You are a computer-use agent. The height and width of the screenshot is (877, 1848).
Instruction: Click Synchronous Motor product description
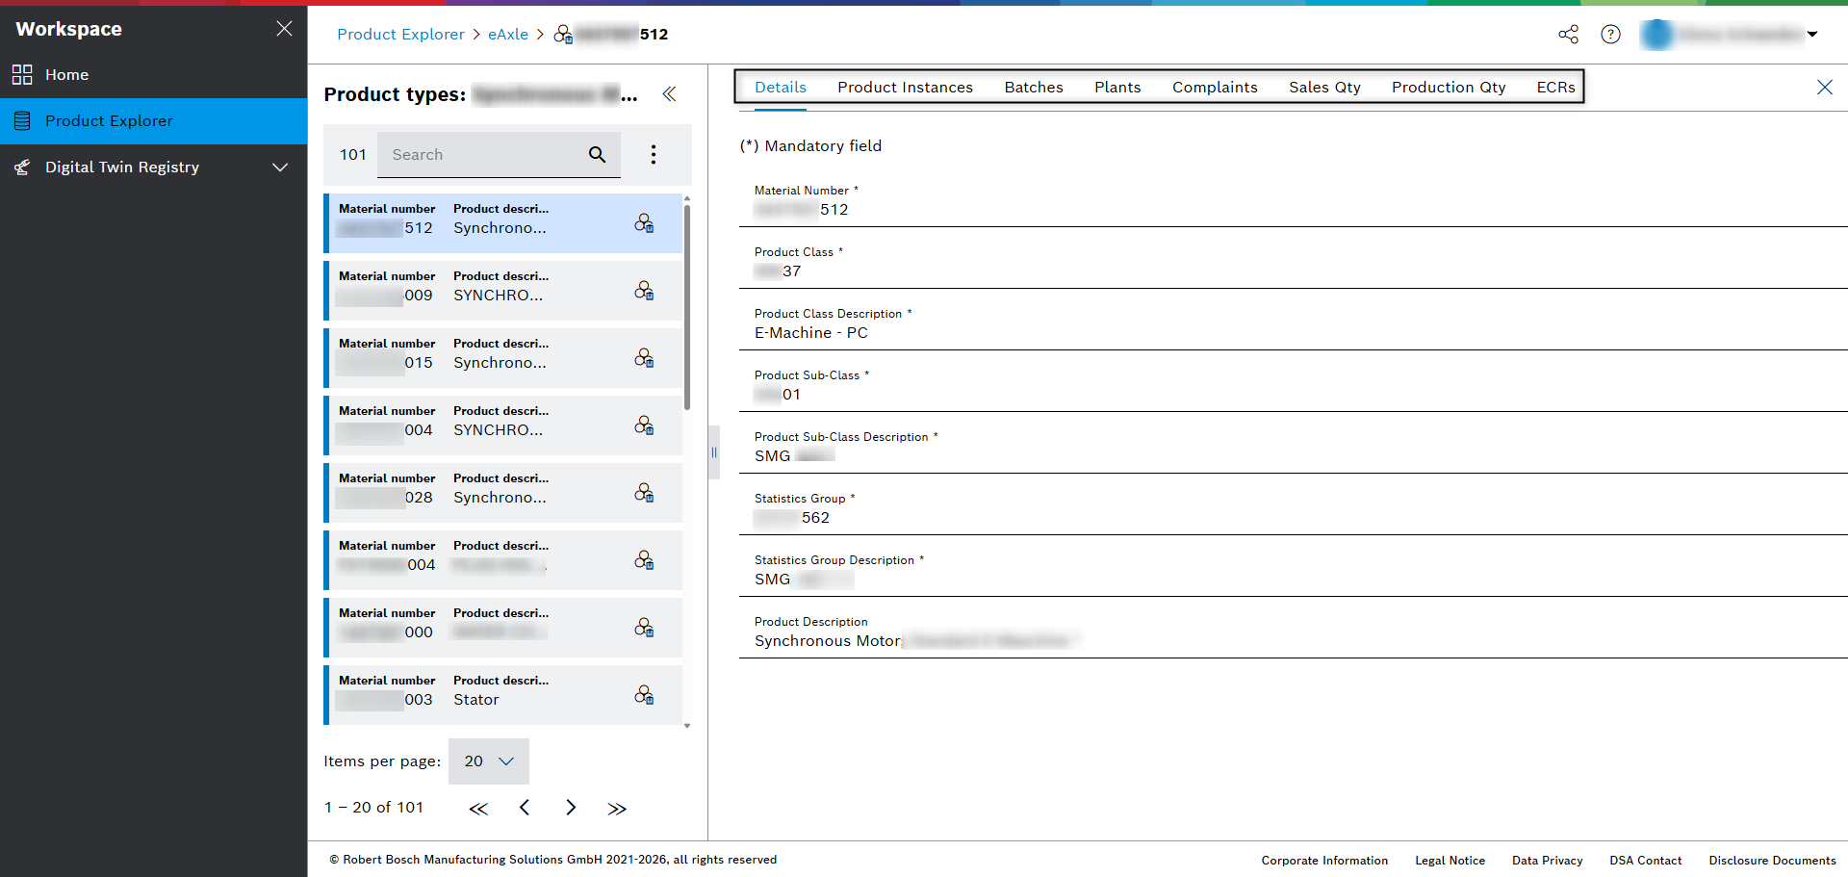click(916, 641)
